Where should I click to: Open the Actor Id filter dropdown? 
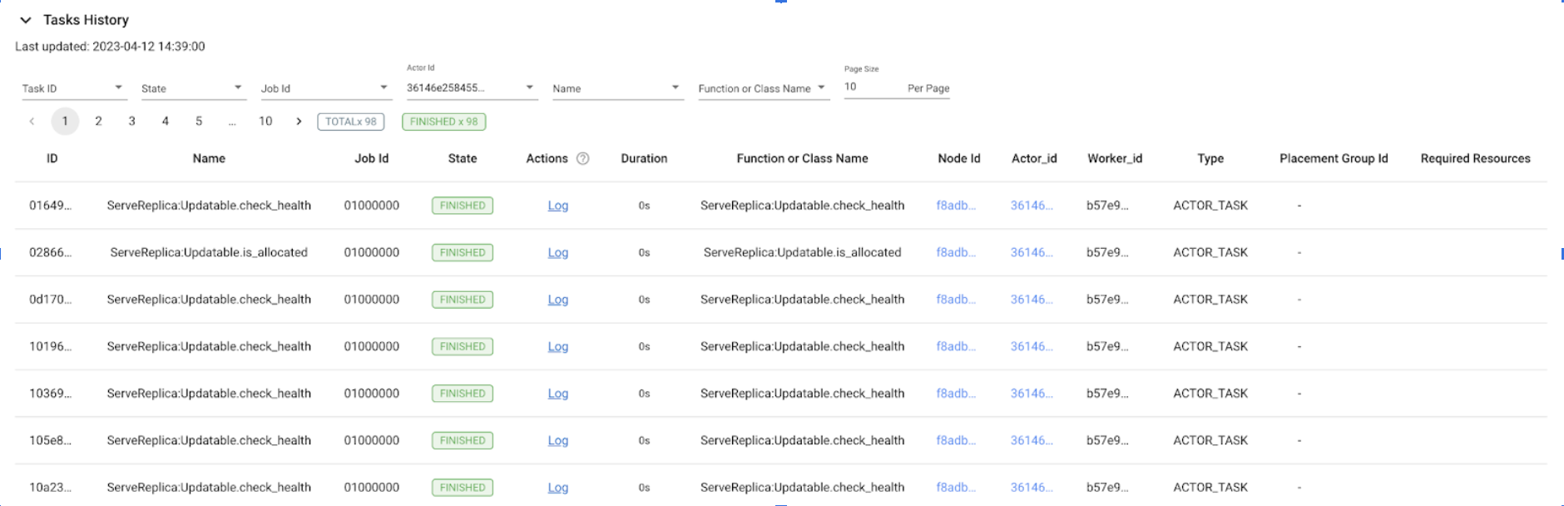(x=472, y=87)
